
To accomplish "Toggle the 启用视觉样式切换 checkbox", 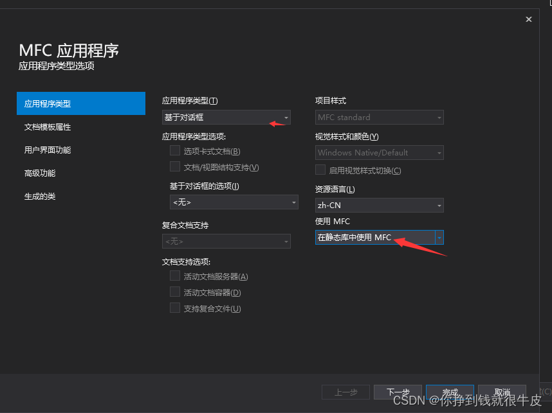I will (x=320, y=169).
